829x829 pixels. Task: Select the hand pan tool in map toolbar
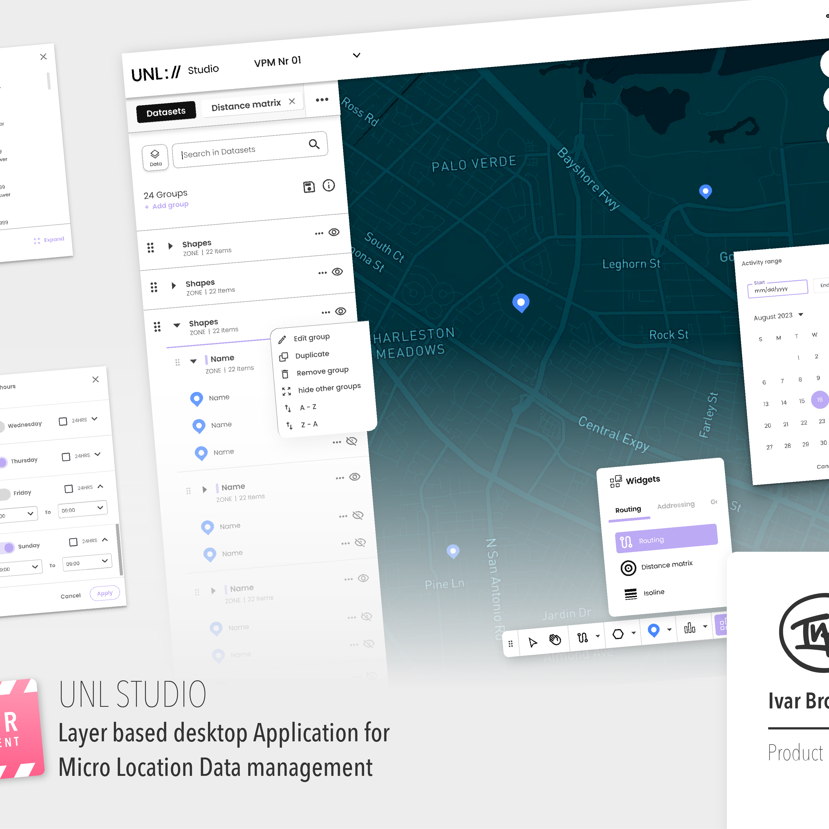[x=555, y=639]
